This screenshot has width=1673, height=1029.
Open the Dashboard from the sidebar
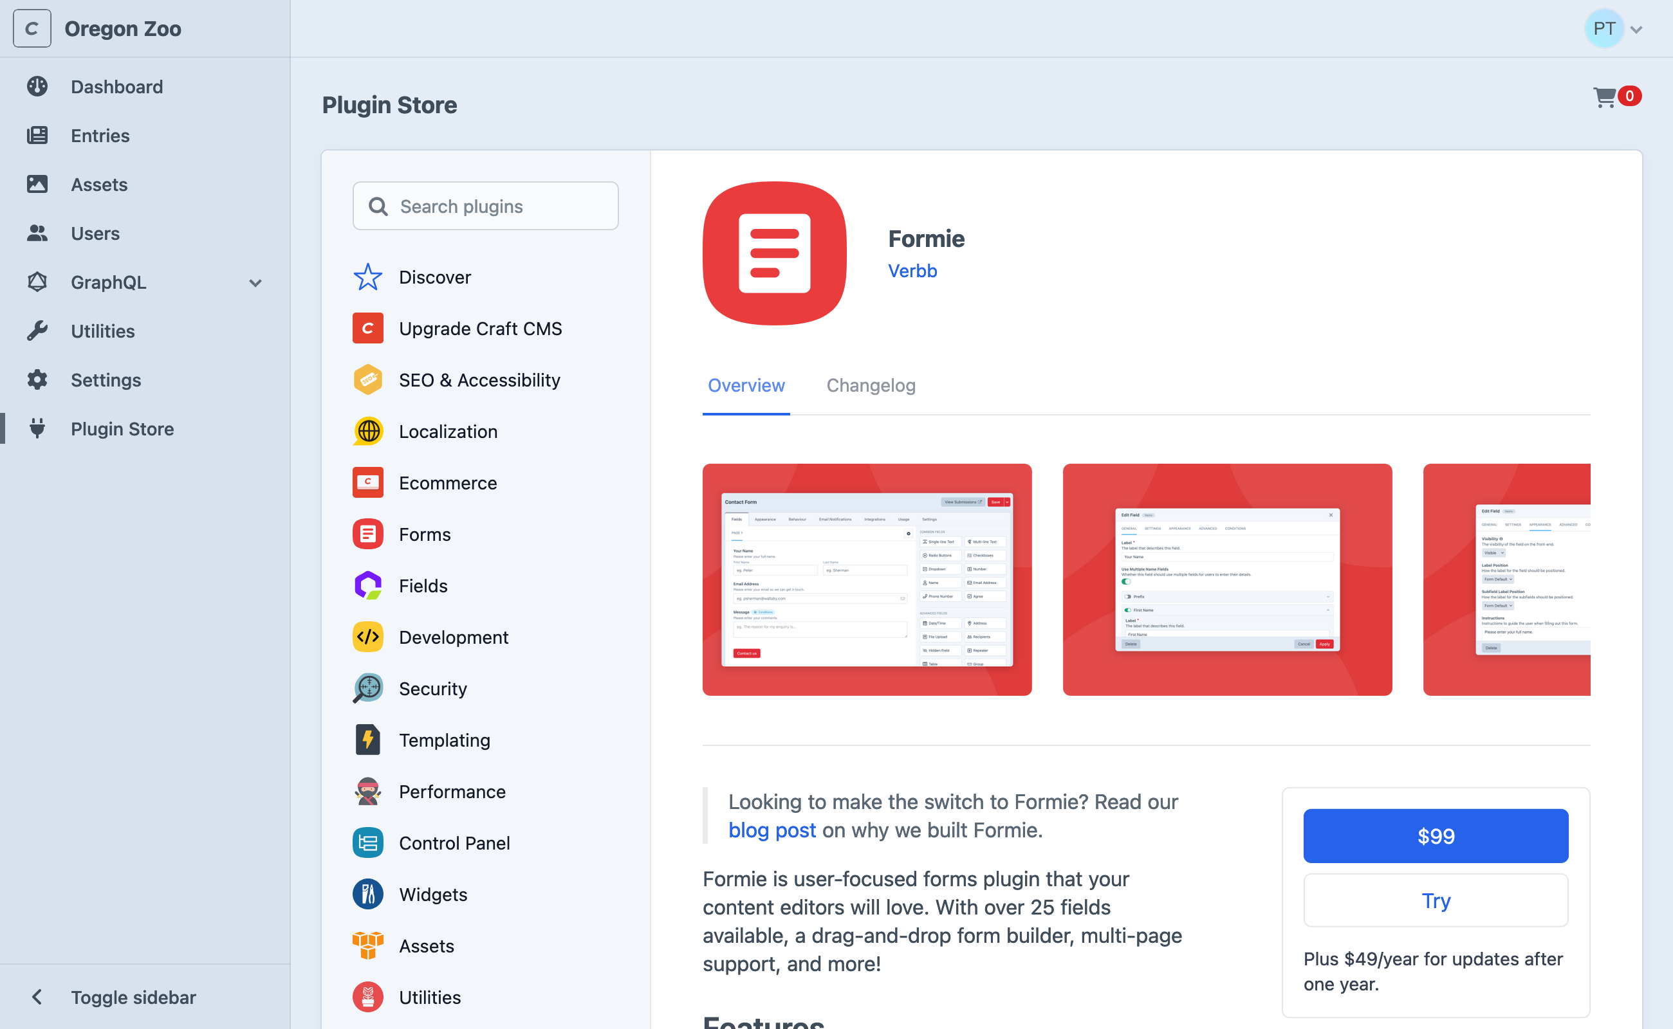click(x=116, y=86)
